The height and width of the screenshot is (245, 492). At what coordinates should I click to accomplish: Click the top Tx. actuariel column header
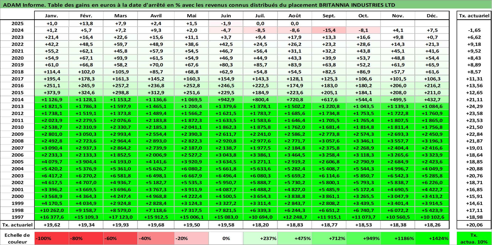click(474, 16)
